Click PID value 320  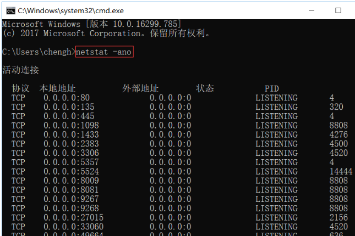(x=336, y=107)
